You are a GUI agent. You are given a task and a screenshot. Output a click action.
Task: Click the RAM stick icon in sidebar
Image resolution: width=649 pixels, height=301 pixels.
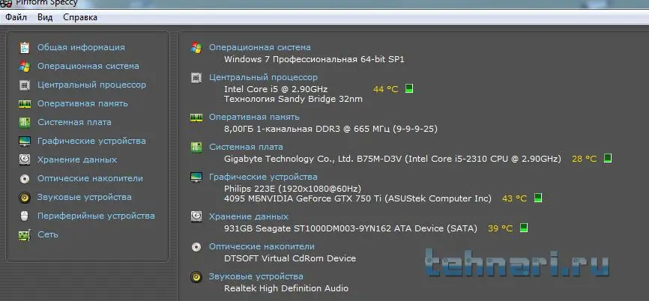[25, 104]
